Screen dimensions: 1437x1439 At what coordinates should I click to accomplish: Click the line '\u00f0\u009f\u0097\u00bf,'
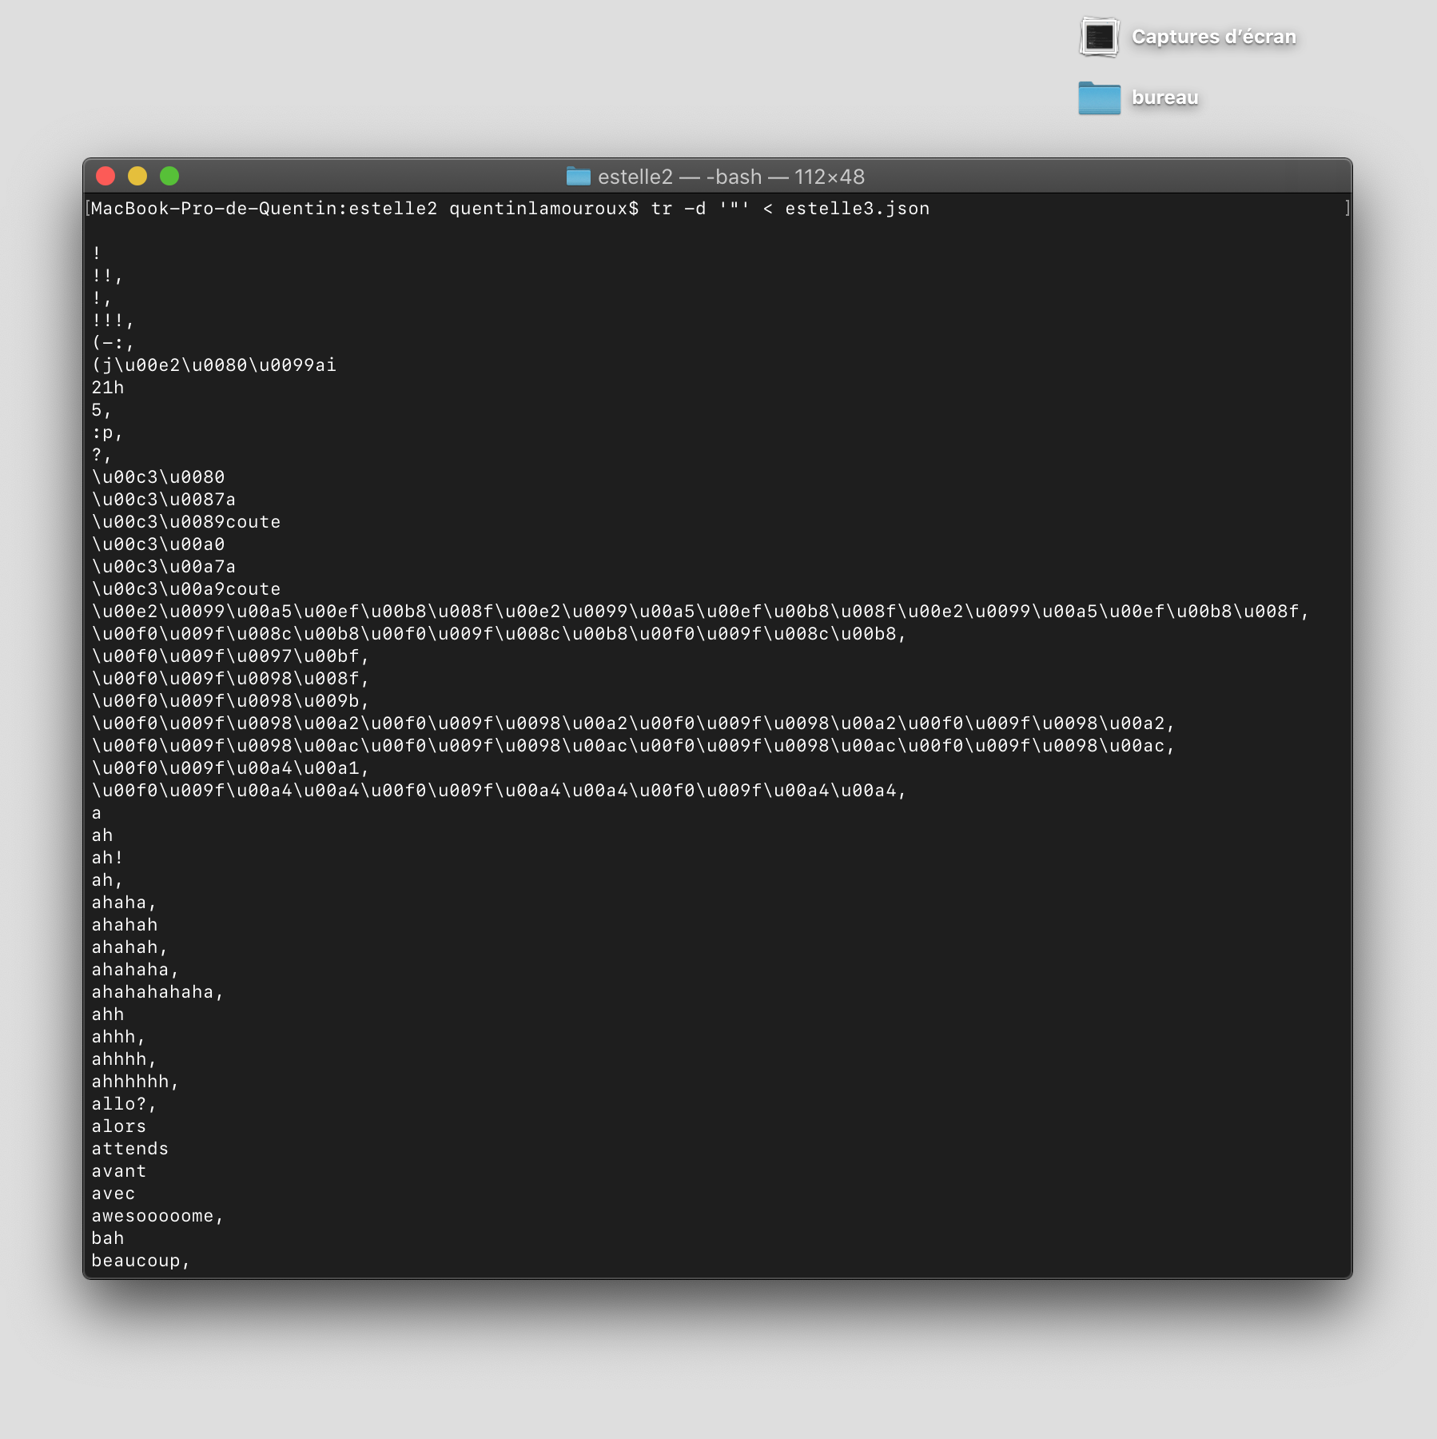pos(231,656)
